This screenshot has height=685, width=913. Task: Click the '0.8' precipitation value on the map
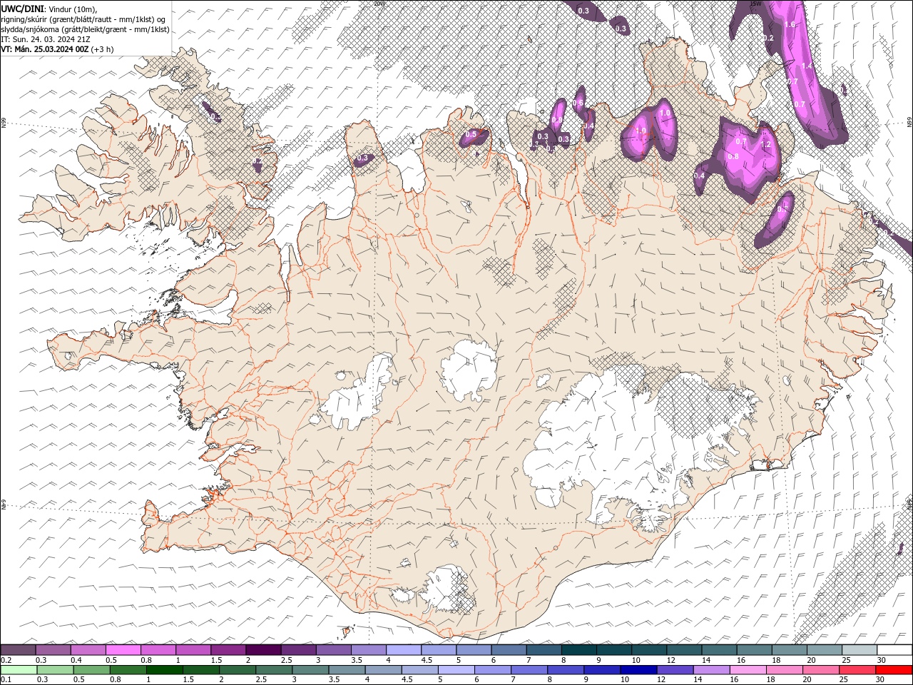[733, 156]
